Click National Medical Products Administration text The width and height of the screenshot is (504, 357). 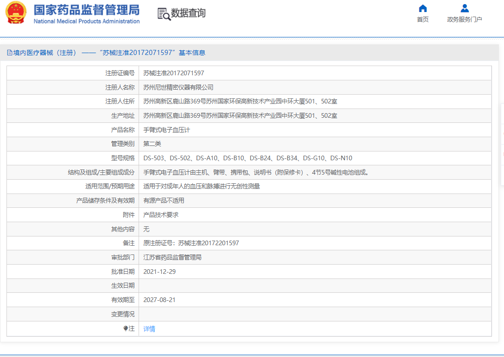[87, 21]
